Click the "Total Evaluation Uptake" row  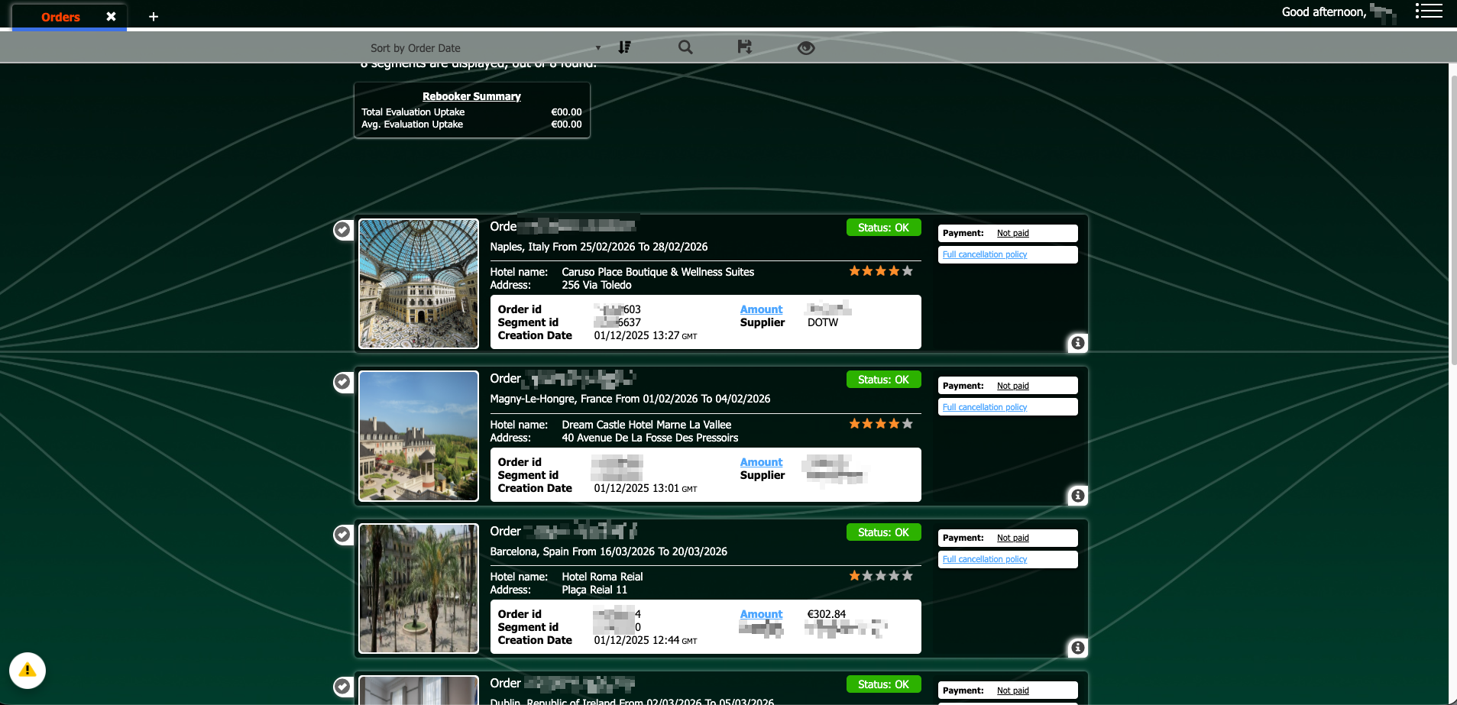pos(471,112)
